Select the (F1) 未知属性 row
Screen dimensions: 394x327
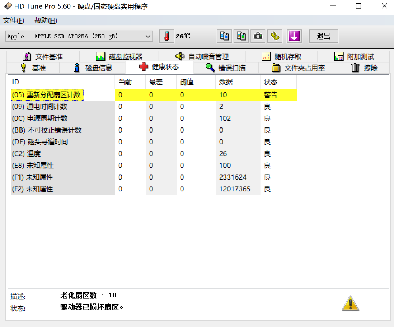pyautogui.click(x=154, y=177)
